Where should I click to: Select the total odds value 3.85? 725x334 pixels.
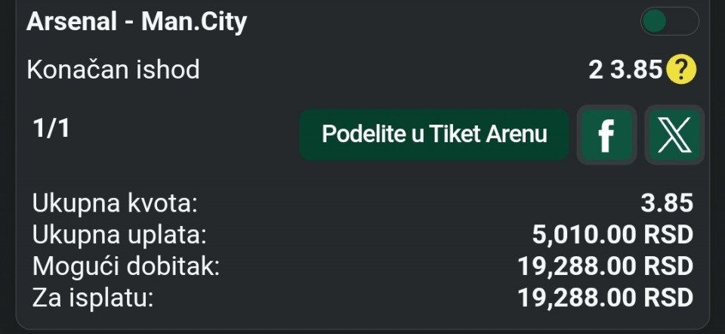coord(665,203)
